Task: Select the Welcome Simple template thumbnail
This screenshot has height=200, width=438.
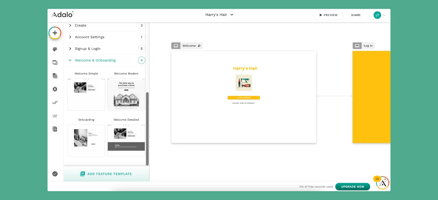Action: click(86, 94)
